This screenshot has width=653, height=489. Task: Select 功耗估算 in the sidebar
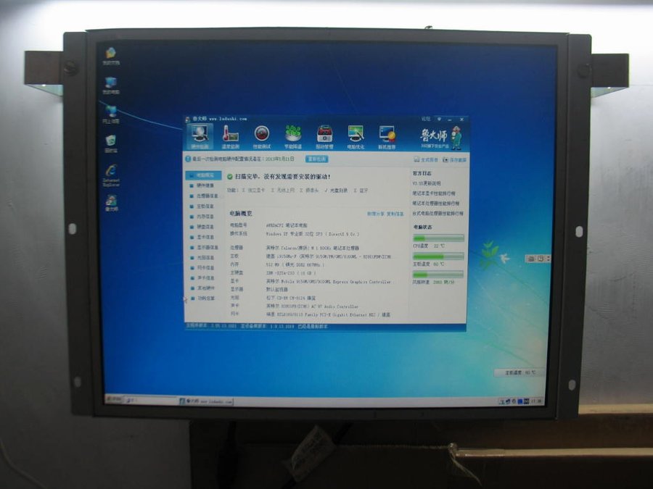click(x=203, y=298)
